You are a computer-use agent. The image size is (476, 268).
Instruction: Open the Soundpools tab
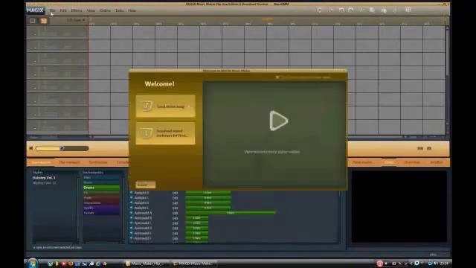click(41, 162)
